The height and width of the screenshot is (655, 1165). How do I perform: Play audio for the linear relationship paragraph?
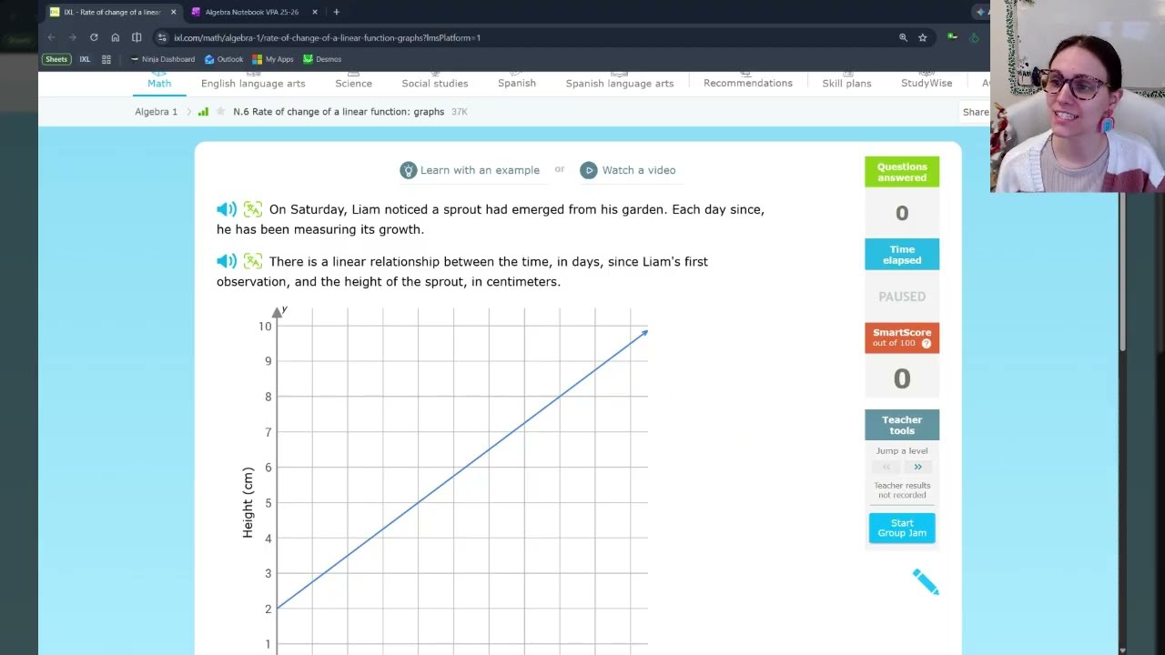coord(227,261)
